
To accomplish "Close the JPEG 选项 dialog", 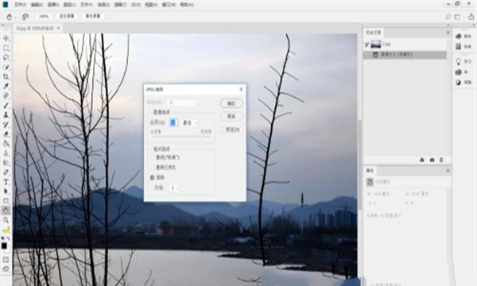I will pos(241,89).
